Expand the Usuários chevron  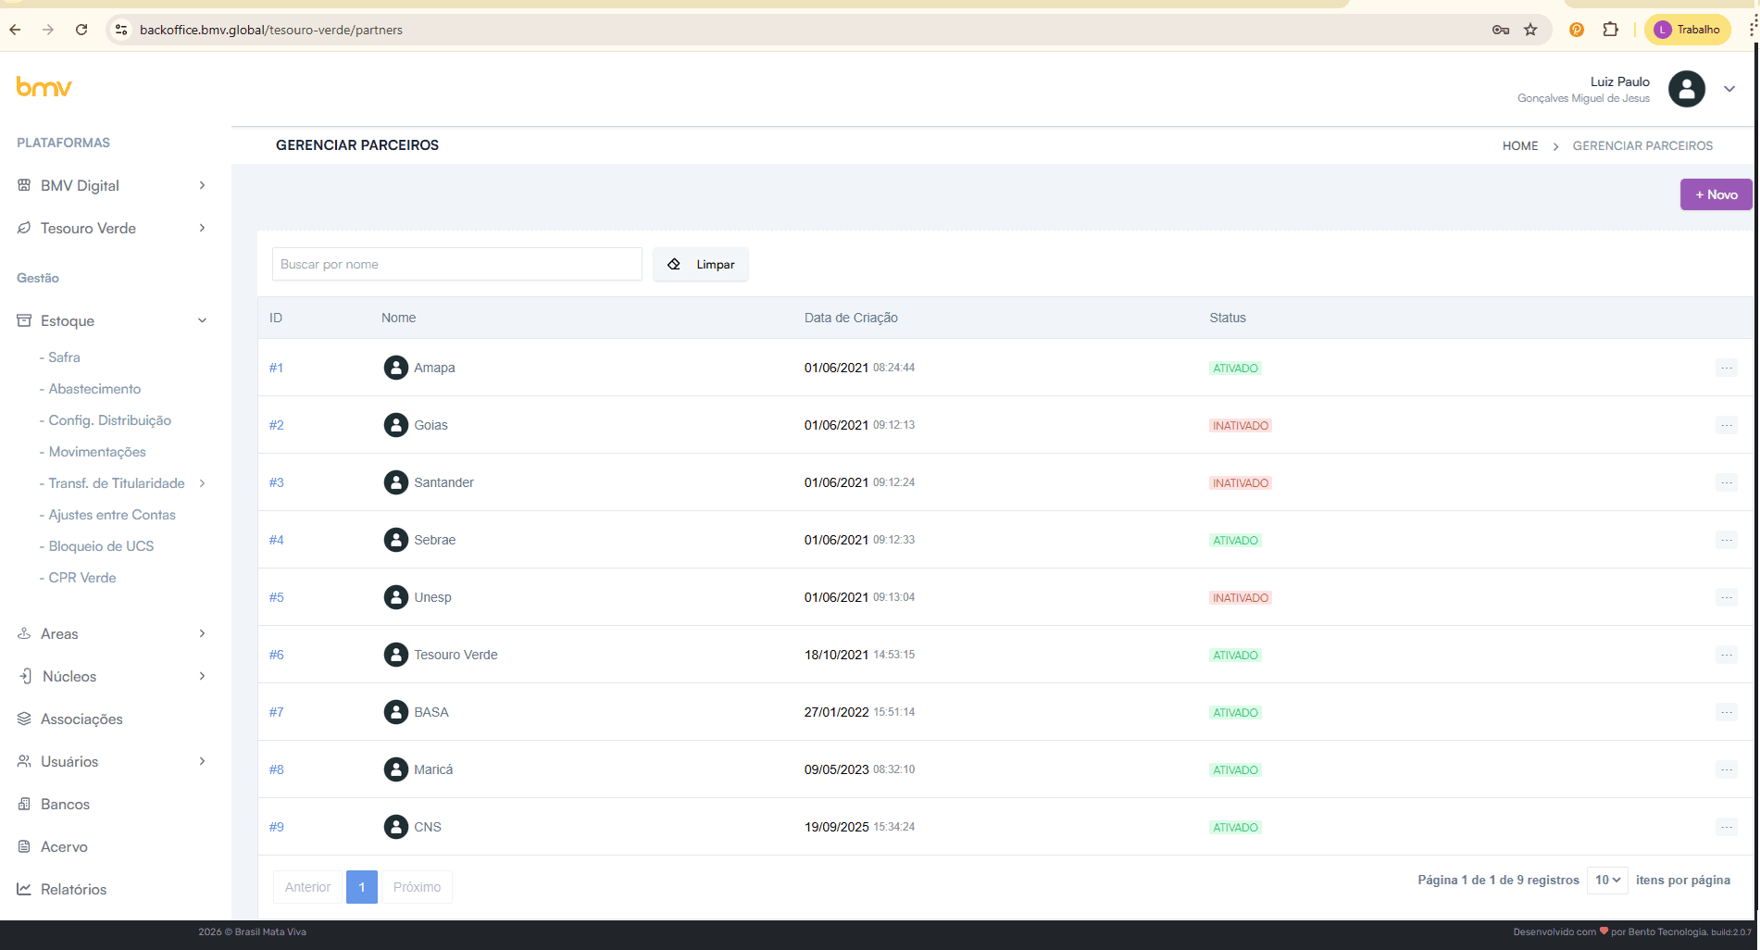click(202, 761)
